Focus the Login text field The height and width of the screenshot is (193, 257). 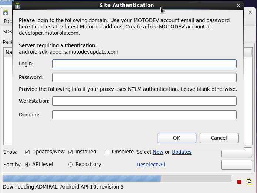(144, 64)
